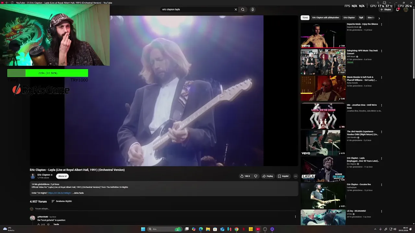The height and width of the screenshot is (233, 415).
Task: Select the 'Eric Clapton' filter chip
Action: click(349, 17)
